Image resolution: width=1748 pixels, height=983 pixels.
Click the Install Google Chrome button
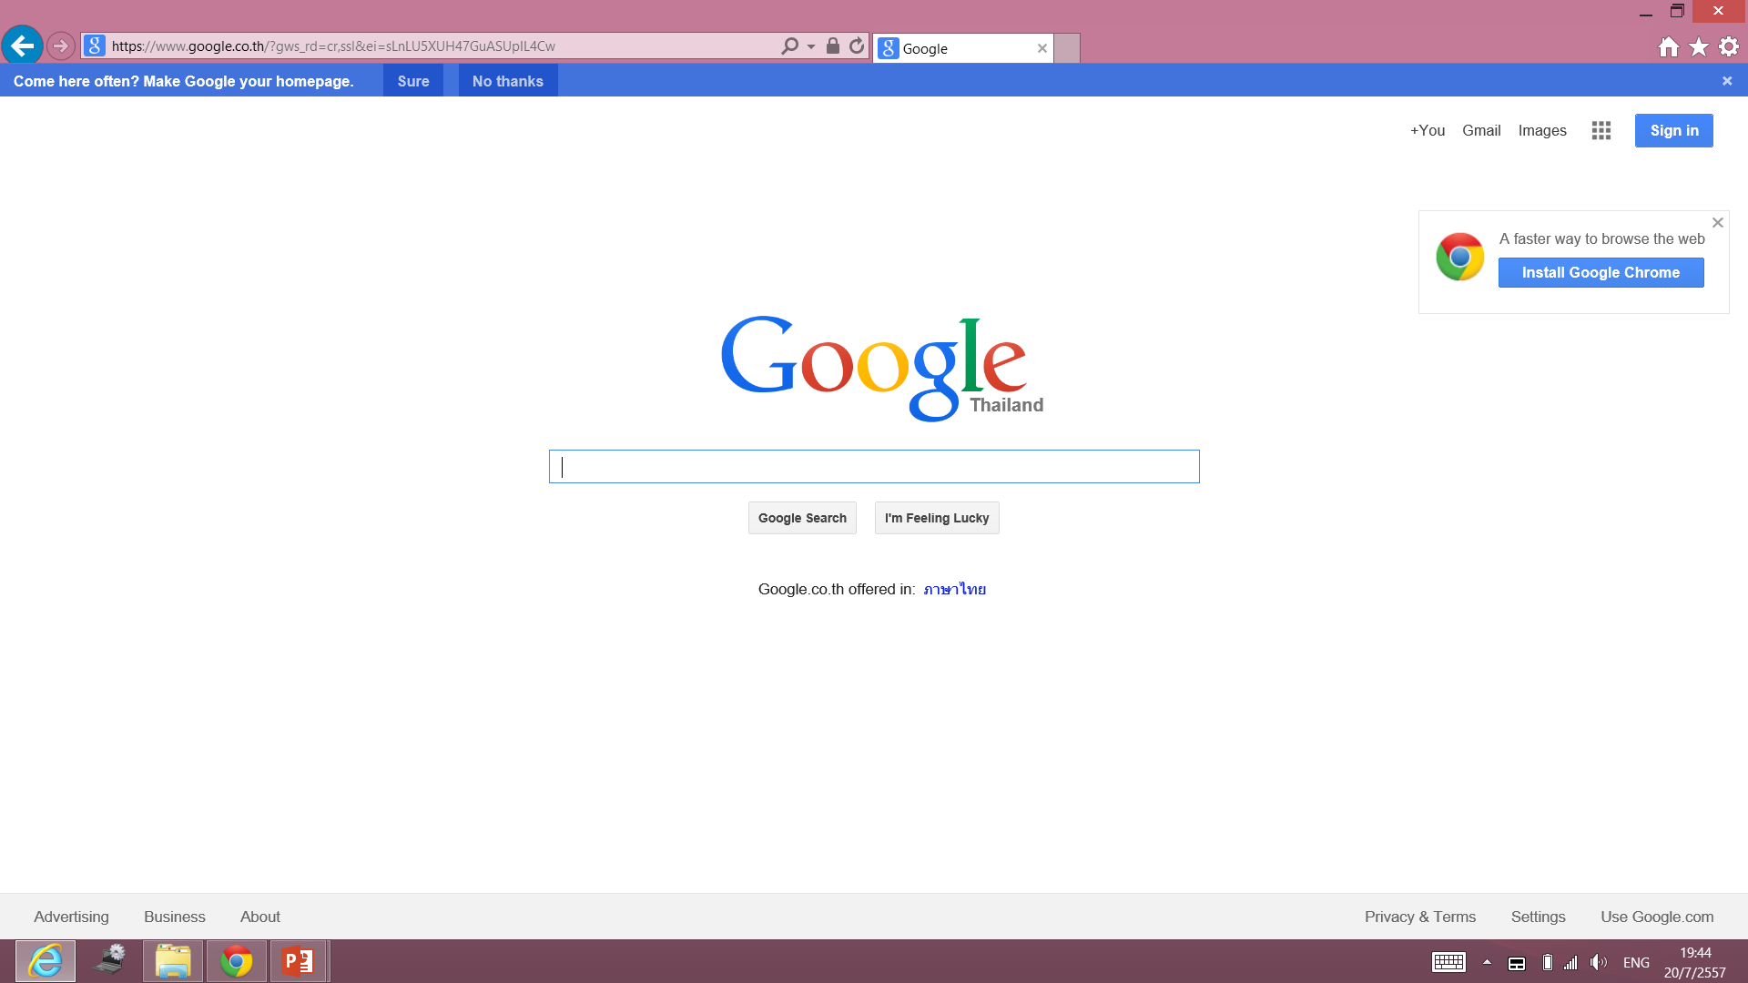pyautogui.click(x=1601, y=272)
